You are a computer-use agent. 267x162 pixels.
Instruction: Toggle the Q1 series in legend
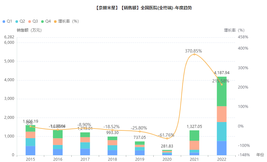coord(7,21)
